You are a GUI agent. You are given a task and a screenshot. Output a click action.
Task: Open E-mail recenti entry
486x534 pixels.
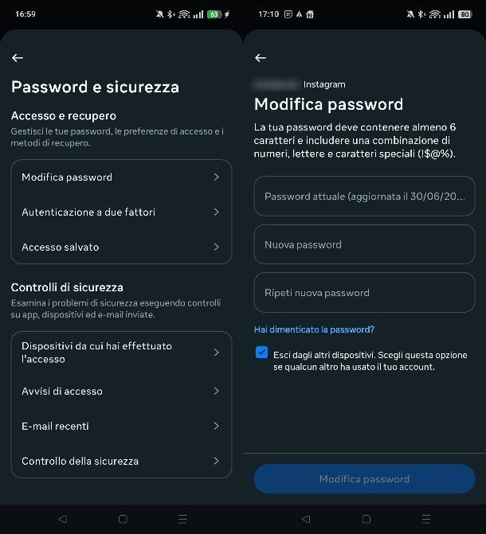pyautogui.click(x=121, y=427)
